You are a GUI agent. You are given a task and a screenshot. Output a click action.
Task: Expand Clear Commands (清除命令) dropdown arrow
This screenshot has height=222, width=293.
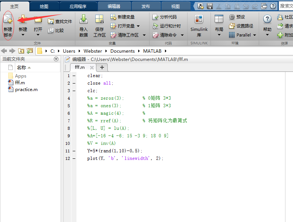182,35
